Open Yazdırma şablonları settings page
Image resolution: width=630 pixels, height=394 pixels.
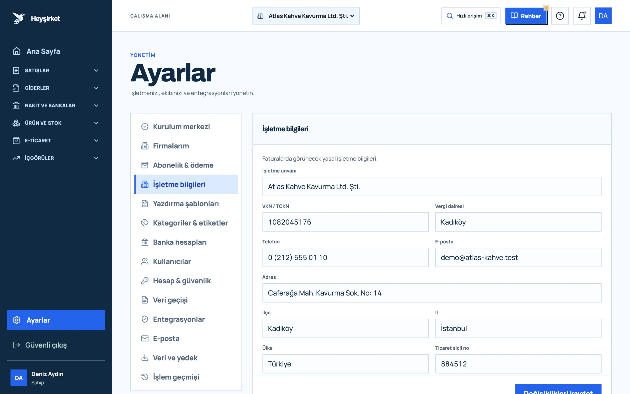[x=186, y=203]
